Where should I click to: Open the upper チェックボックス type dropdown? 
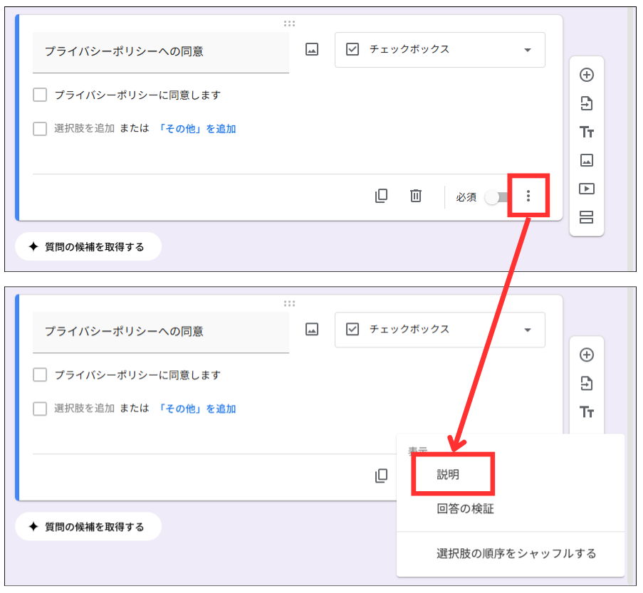(x=439, y=50)
